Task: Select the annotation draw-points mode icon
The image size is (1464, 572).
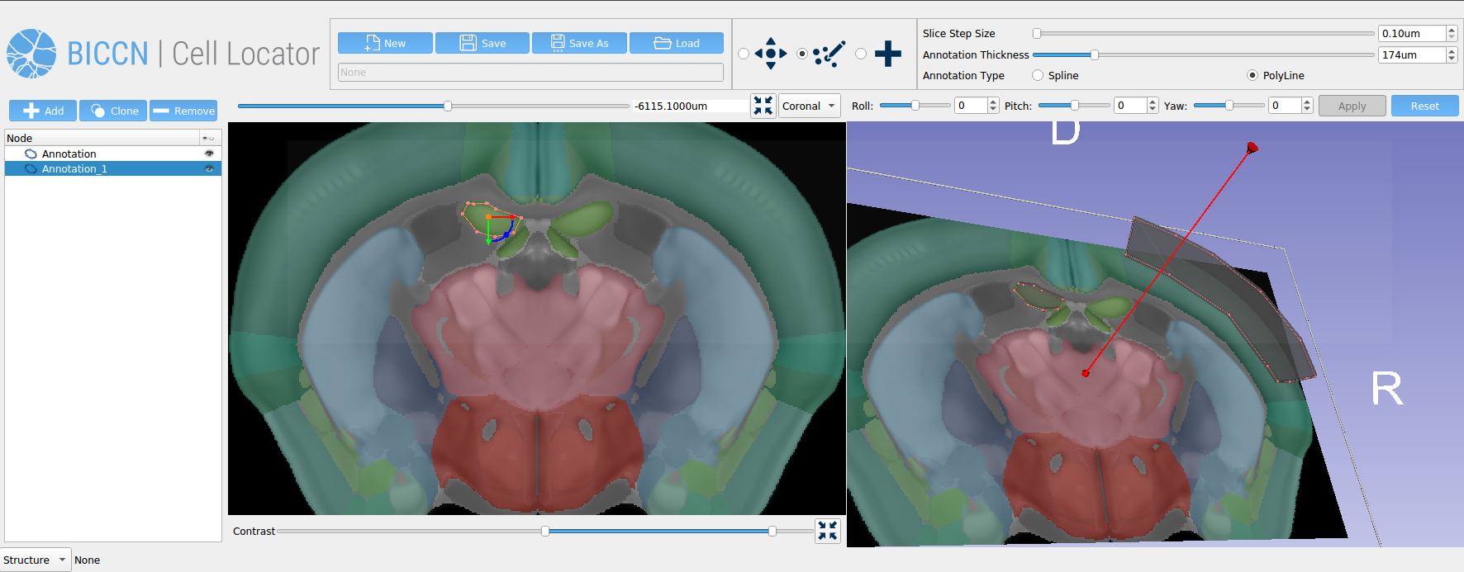Action: (x=829, y=54)
